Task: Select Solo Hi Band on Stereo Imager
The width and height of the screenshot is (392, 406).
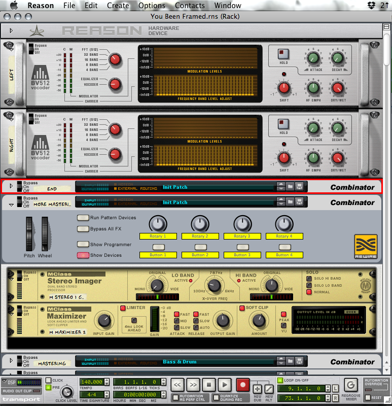Action: pyautogui.click(x=309, y=279)
